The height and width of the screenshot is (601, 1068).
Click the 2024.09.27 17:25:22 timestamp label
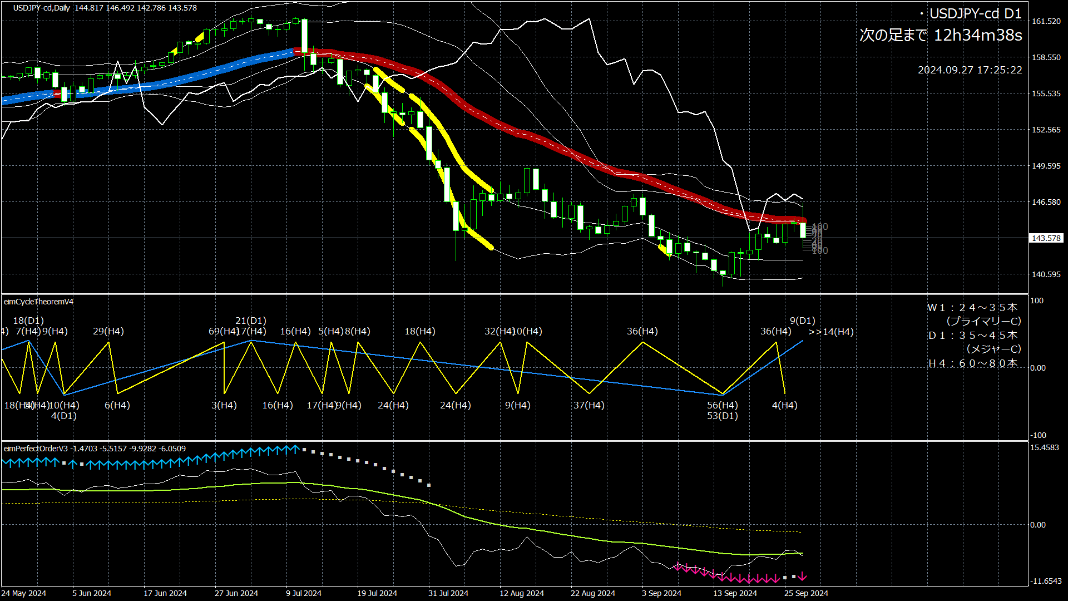click(x=970, y=70)
